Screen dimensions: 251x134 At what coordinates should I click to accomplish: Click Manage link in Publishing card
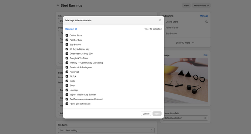[x=204, y=16]
